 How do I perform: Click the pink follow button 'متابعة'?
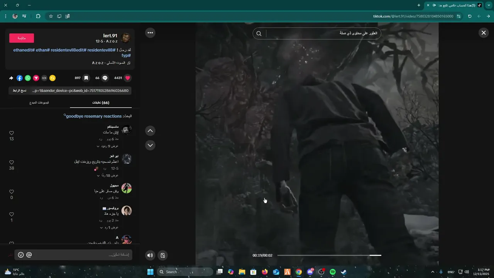[22, 38]
